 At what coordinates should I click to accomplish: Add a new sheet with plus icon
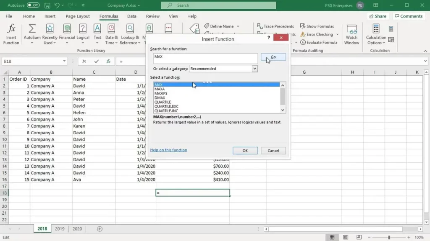click(100, 229)
